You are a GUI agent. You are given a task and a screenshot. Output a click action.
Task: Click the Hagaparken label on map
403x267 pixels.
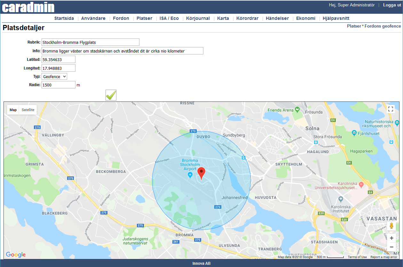[x=361, y=151]
